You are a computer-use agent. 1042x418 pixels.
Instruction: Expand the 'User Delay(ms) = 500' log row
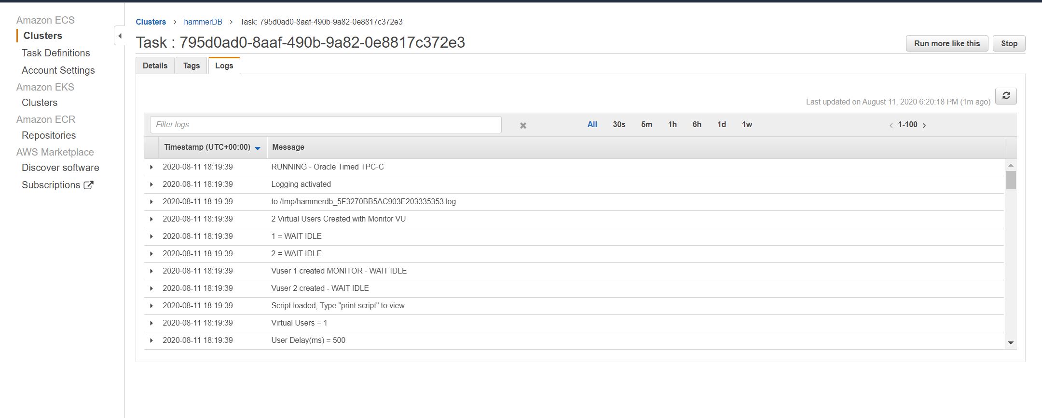pos(151,340)
